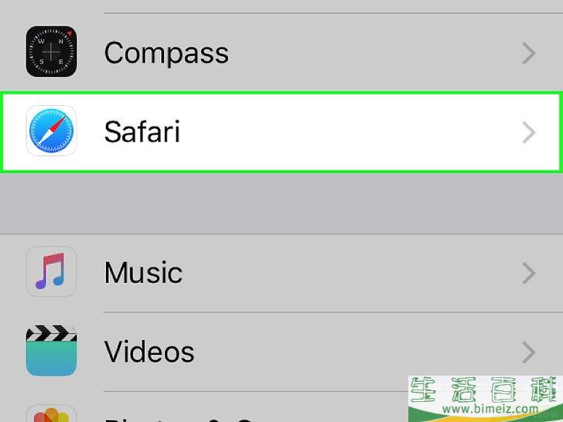Tap the Videos clapperboard icon
Viewport: 563px width, 422px height.
pos(51,351)
